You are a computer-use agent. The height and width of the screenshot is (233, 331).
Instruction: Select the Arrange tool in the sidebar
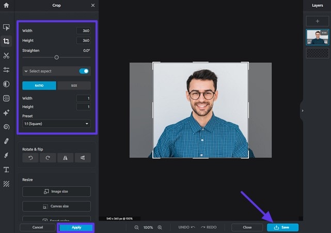[x=6, y=27]
